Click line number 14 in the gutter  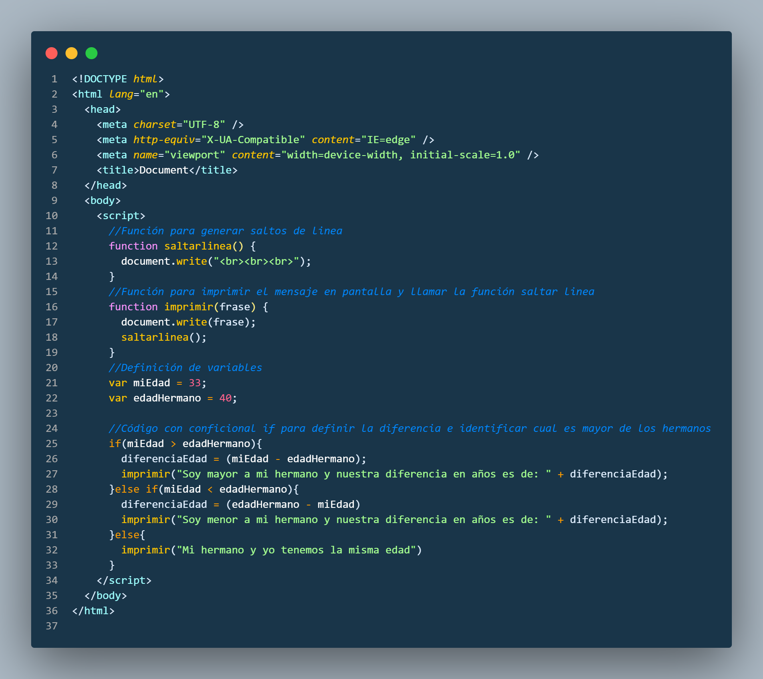(52, 276)
